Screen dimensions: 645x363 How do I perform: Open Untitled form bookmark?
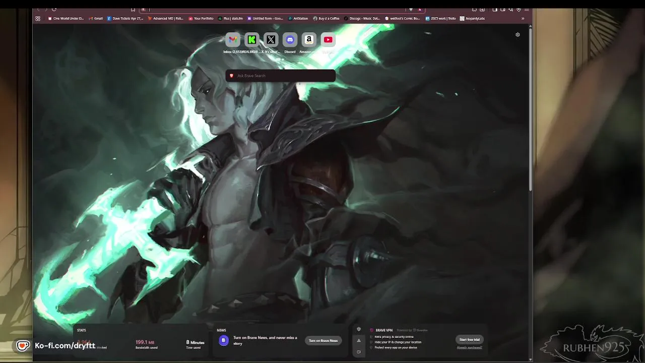[x=265, y=19]
